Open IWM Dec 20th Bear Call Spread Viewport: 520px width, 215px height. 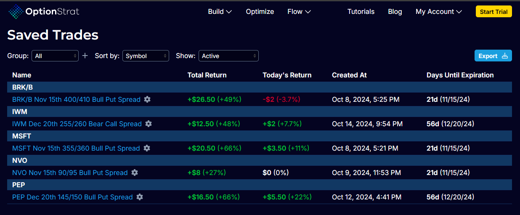click(x=77, y=124)
